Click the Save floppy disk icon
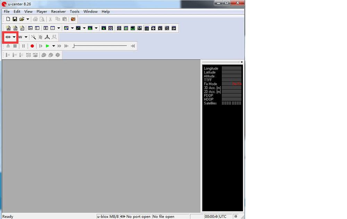The width and height of the screenshot is (347, 219). click(15, 19)
